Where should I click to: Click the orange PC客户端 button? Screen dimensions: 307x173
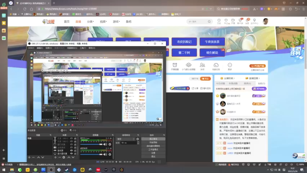click(257, 66)
